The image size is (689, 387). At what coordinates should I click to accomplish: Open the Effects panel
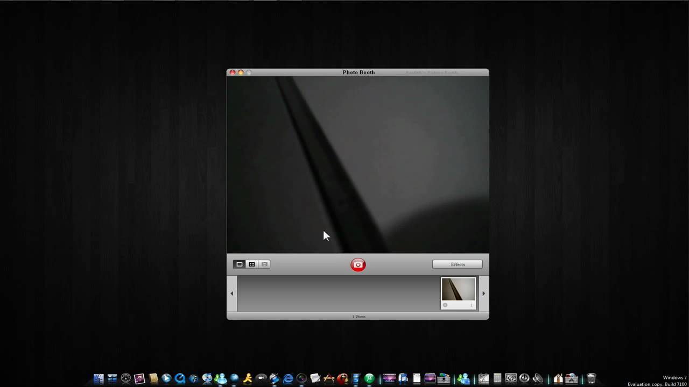(x=458, y=264)
